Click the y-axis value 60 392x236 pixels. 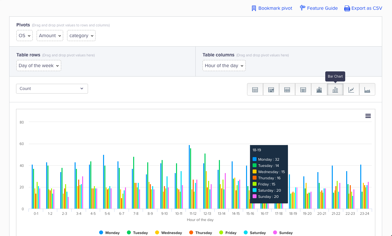pyautogui.click(x=22, y=144)
